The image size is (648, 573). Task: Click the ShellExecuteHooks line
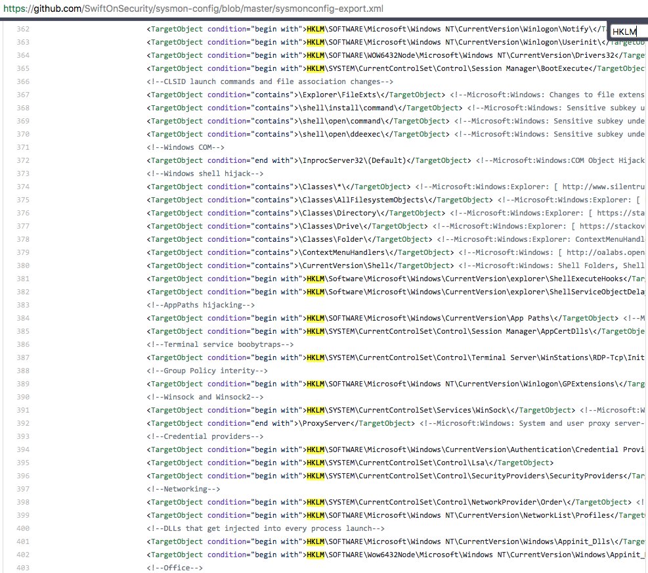(x=396, y=279)
